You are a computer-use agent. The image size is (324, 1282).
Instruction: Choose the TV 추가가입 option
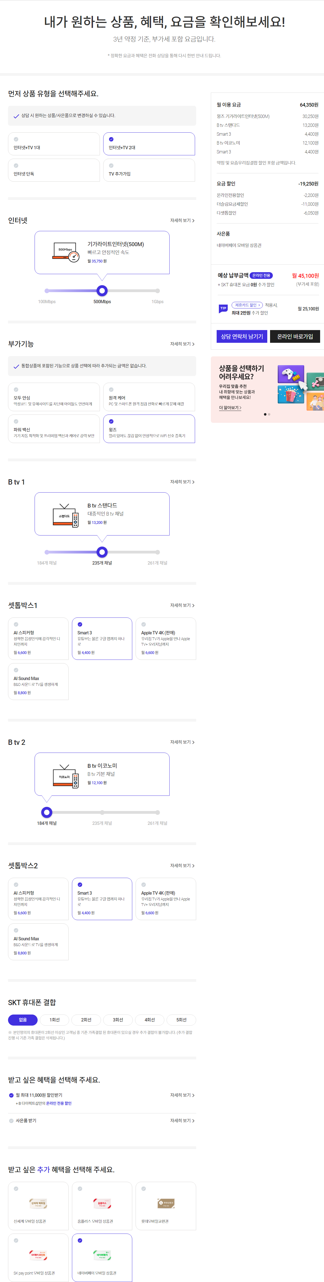click(x=149, y=170)
